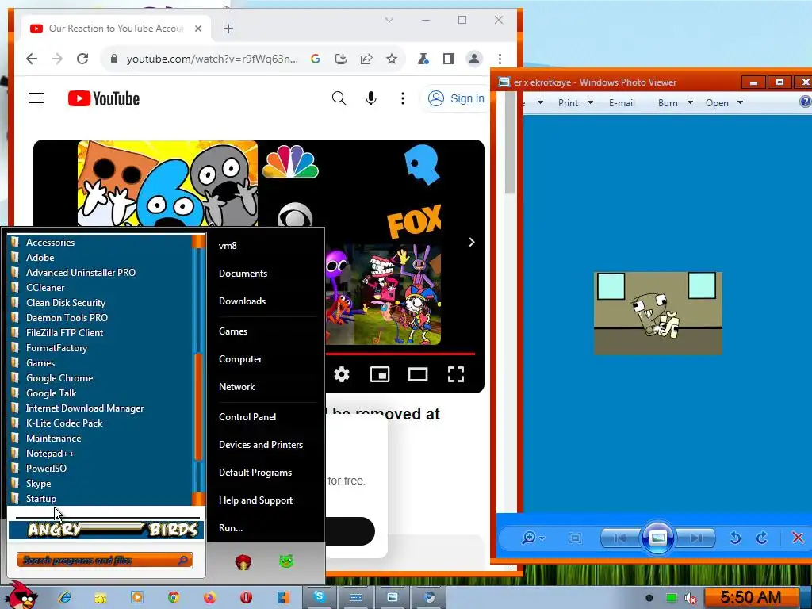Click the cartoon image in Photo Viewer
This screenshot has width=812, height=609.
[657, 312]
